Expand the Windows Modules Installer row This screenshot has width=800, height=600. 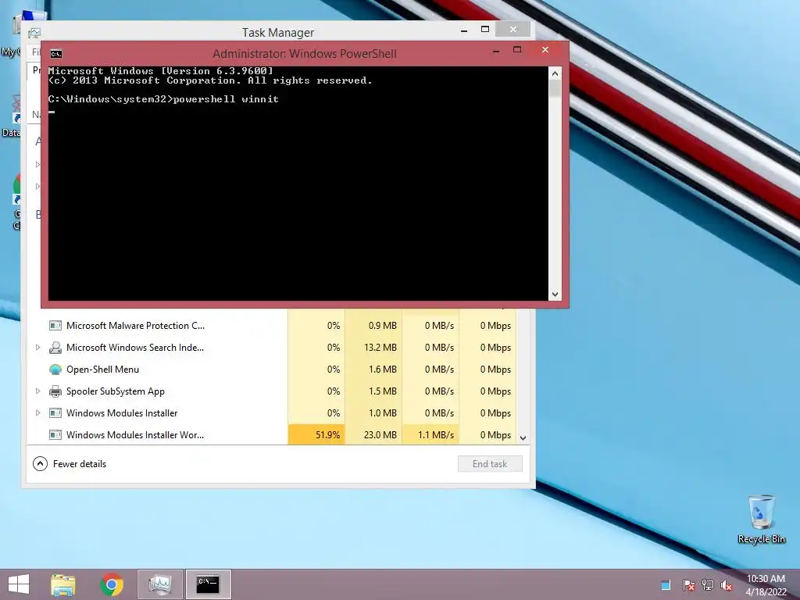click(37, 413)
